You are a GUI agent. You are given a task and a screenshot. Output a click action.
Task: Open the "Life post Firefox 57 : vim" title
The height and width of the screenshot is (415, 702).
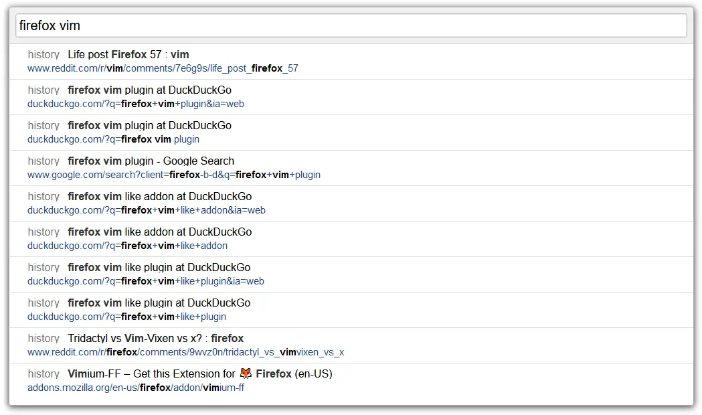click(x=128, y=55)
